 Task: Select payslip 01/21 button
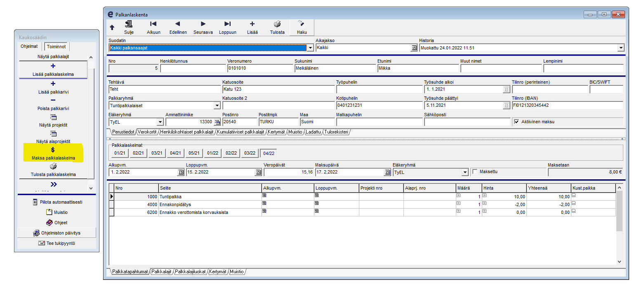tap(120, 153)
